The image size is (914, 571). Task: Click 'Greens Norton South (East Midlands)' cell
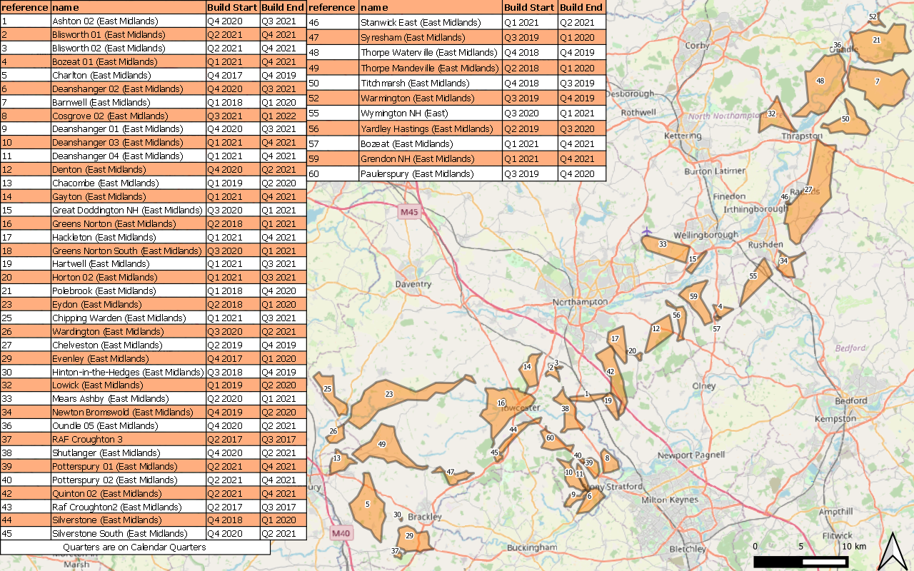click(x=128, y=251)
